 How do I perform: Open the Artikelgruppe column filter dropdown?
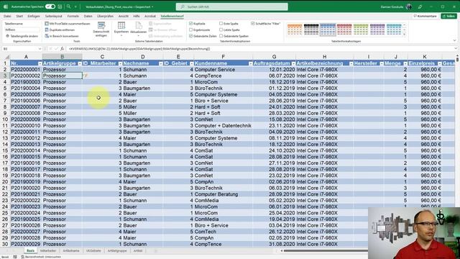coord(80,63)
